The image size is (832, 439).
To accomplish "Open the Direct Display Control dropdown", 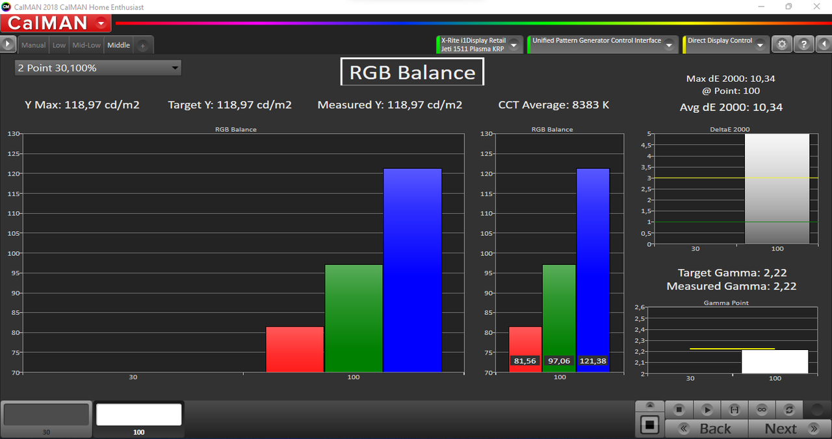I will click(x=727, y=44).
